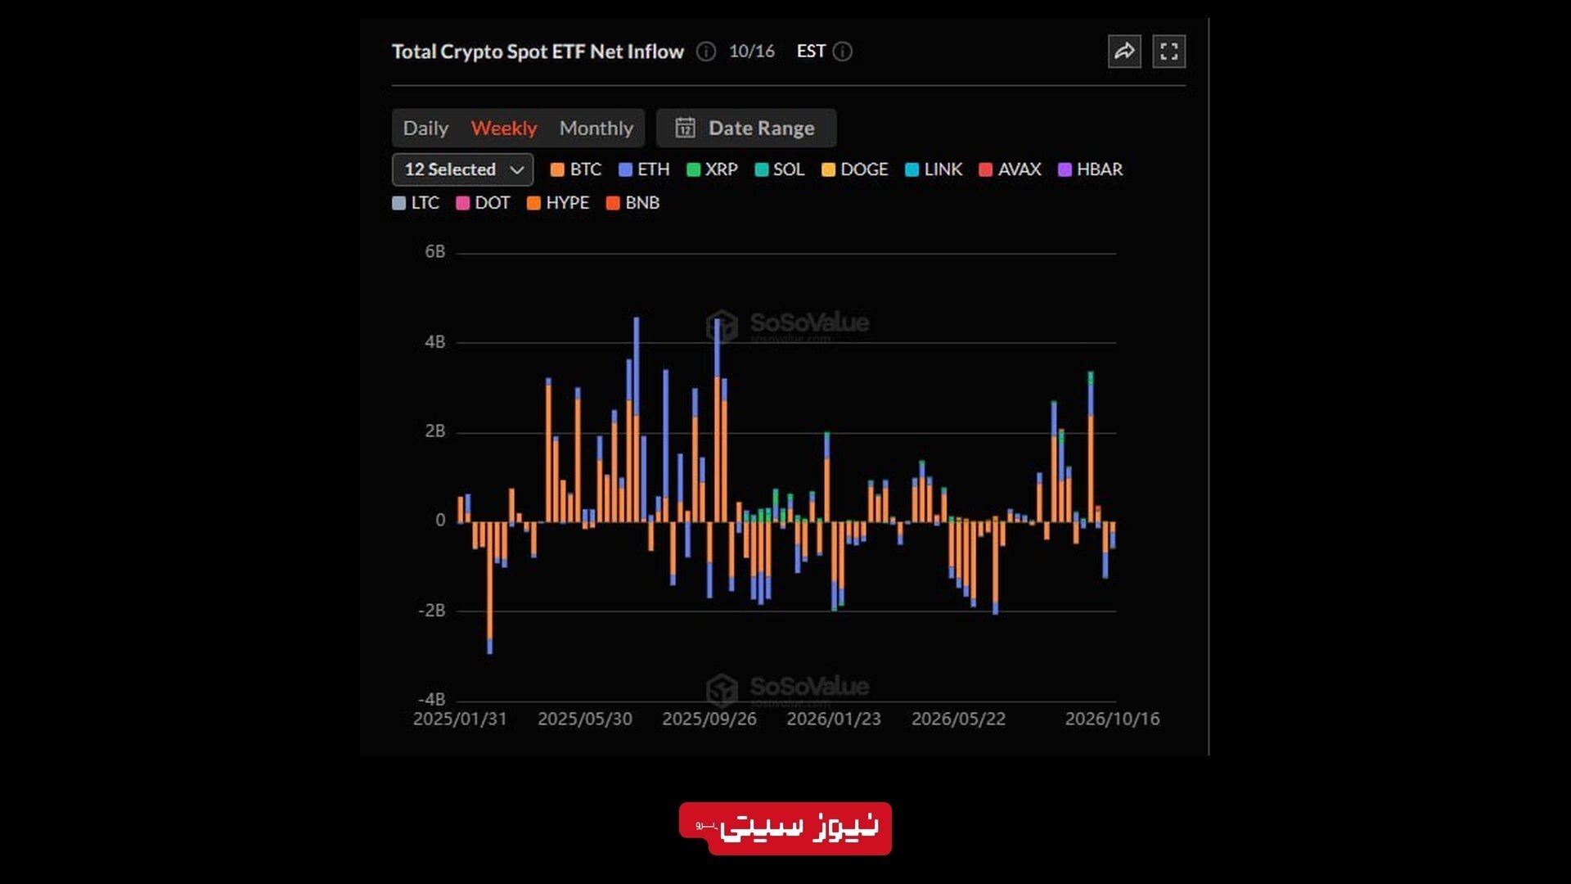Toggle HYPE legend entry
Viewport: 1571px width, 884px height.
tap(558, 203)
